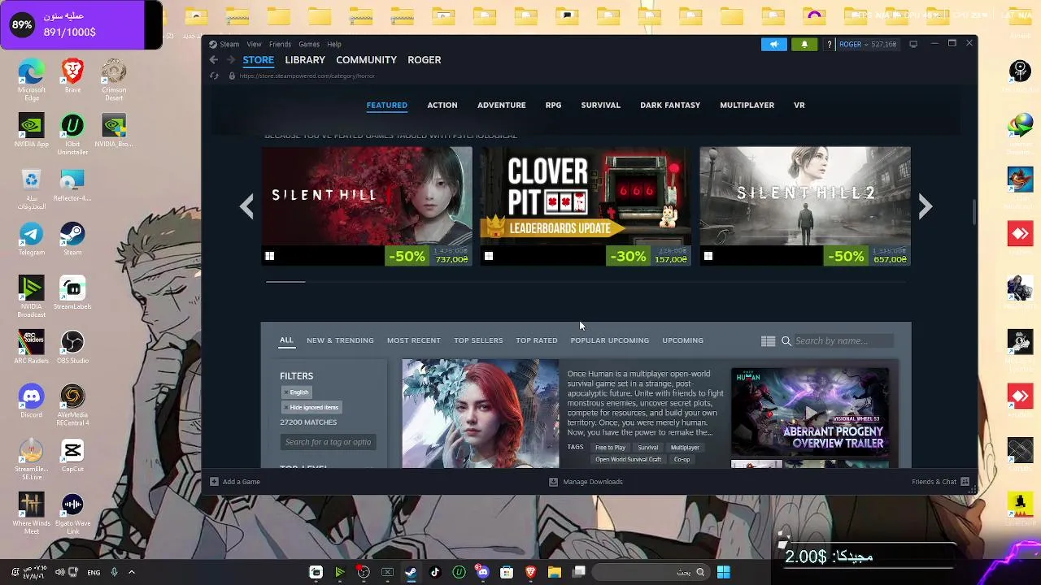The image size is (1041, 585).
Task: Open the Silent Hill 2 game card
Action: [805, 206]
